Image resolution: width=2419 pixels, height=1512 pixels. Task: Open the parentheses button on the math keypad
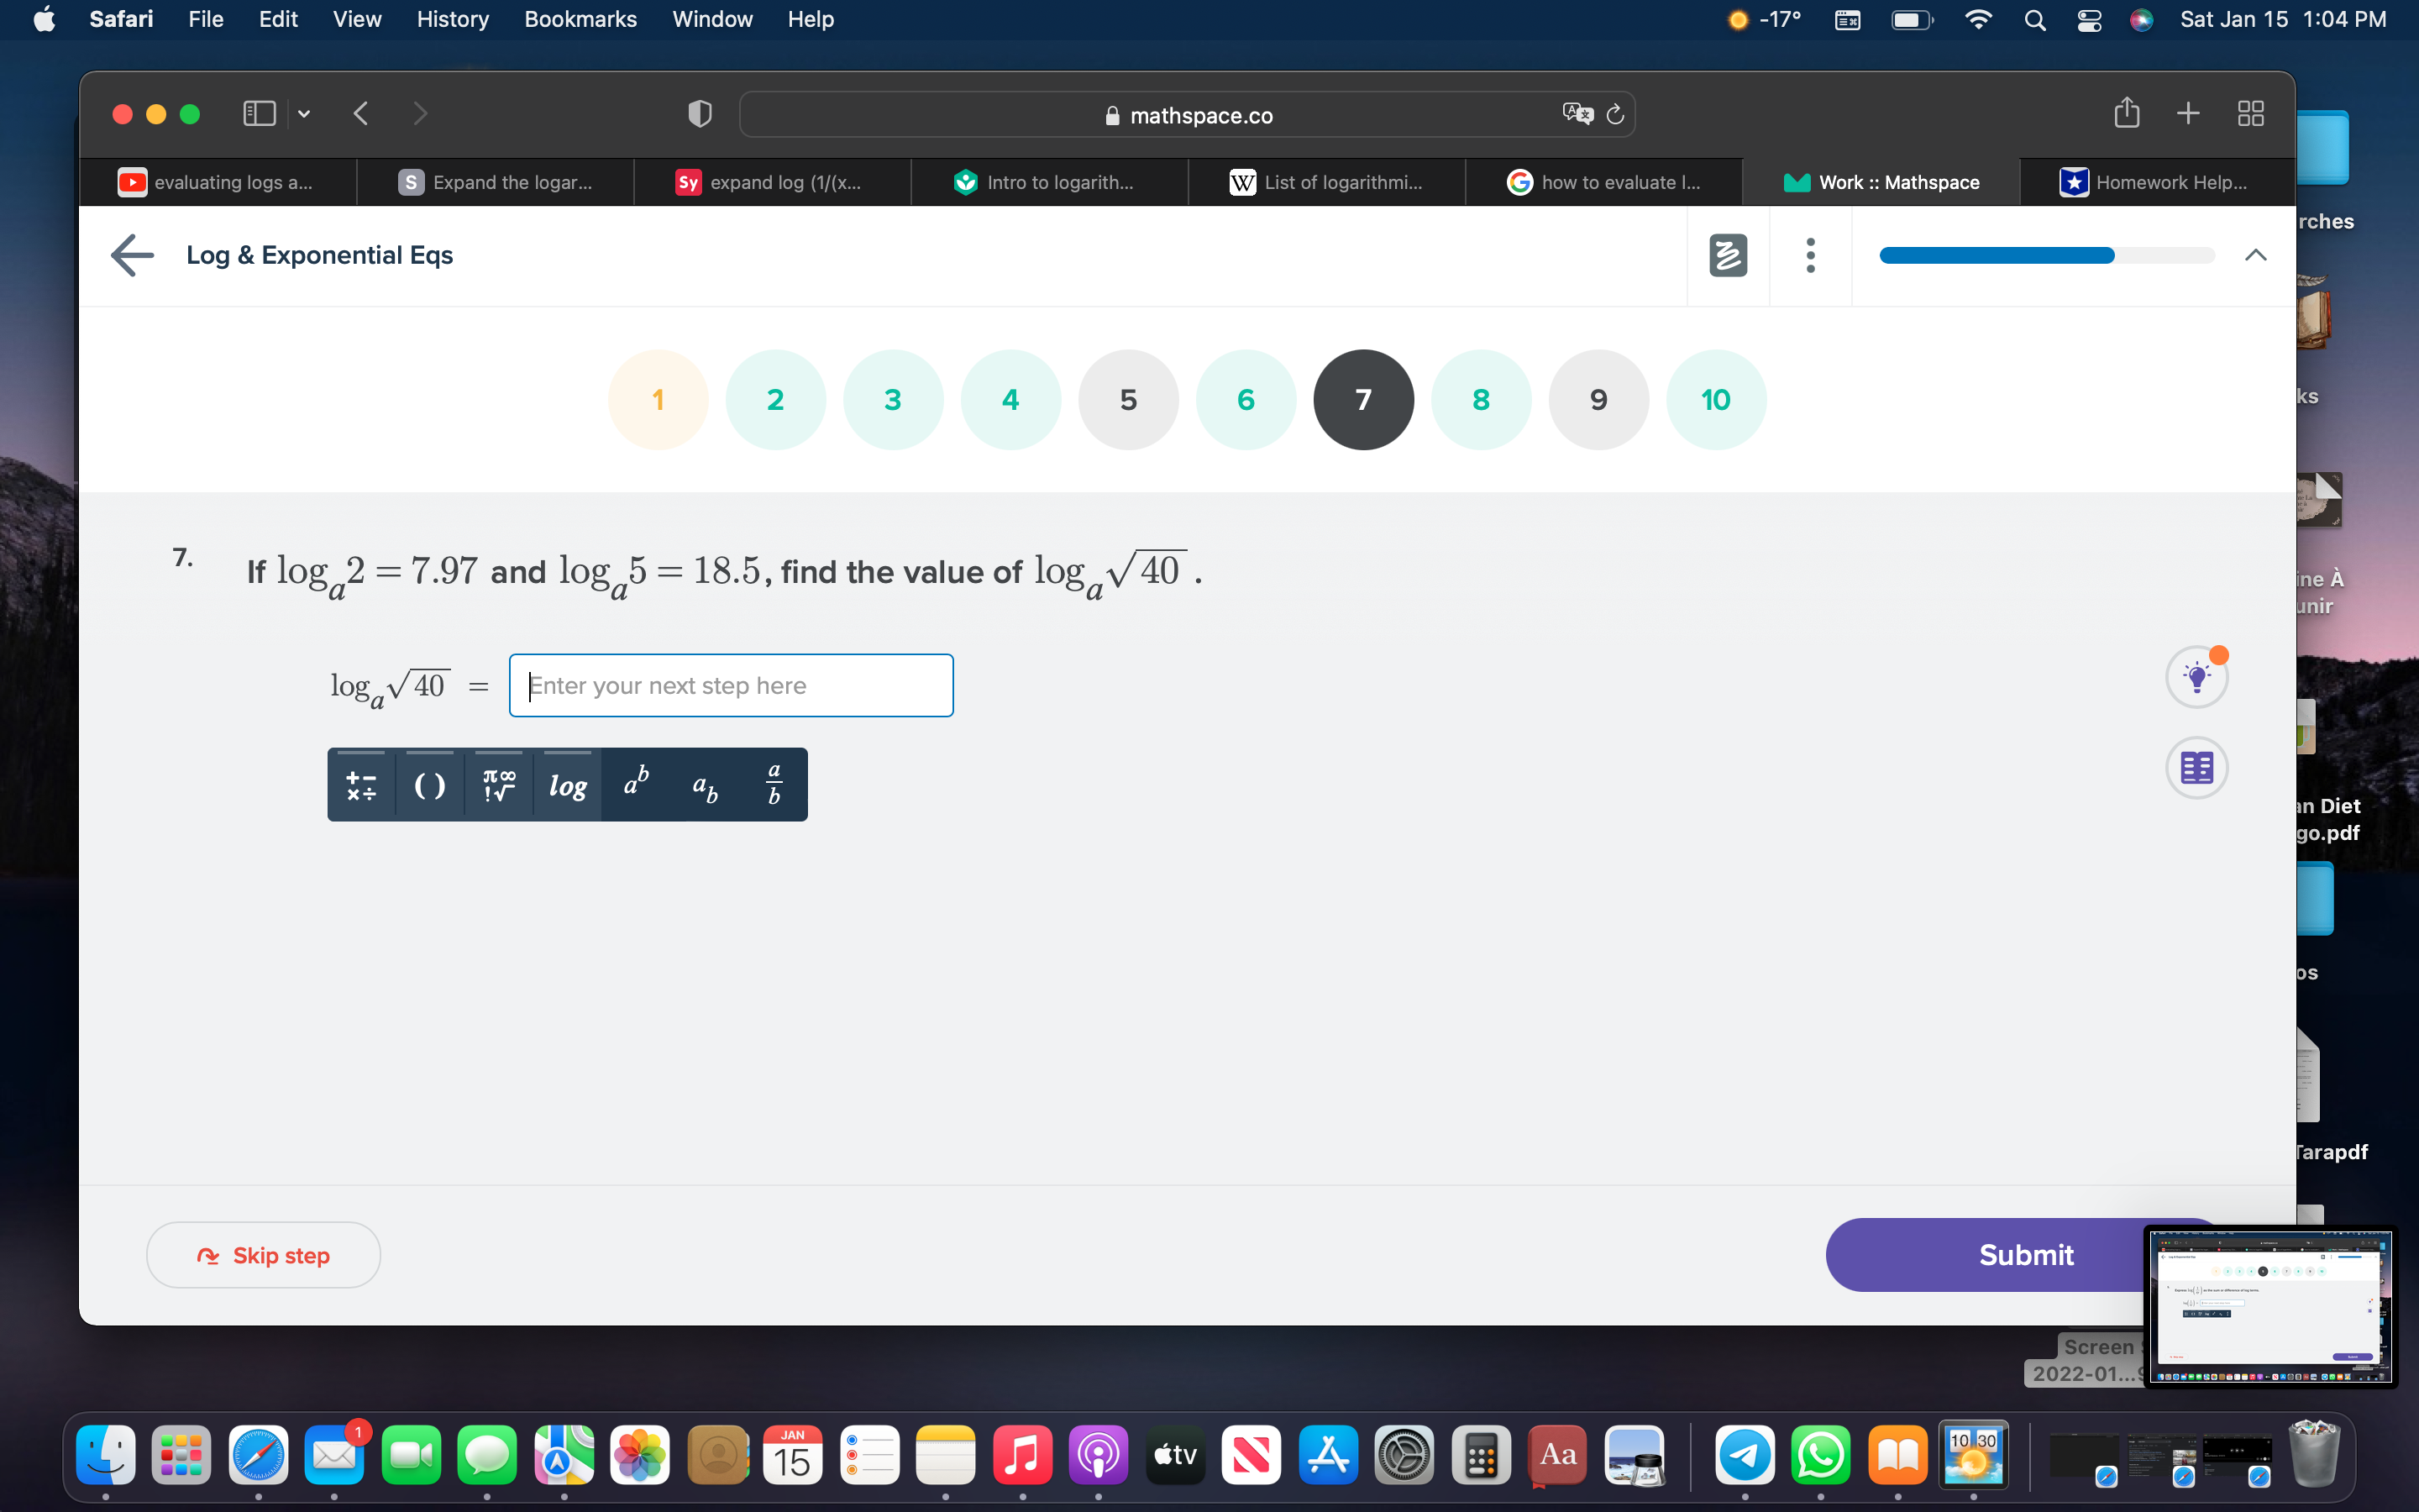430,784
